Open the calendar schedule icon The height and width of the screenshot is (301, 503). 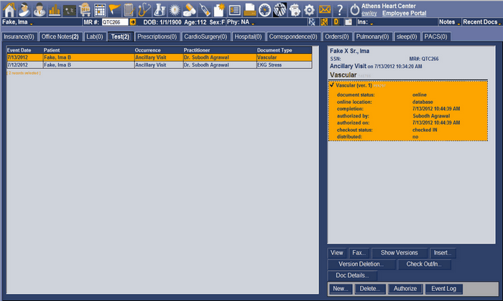point(100,10)
